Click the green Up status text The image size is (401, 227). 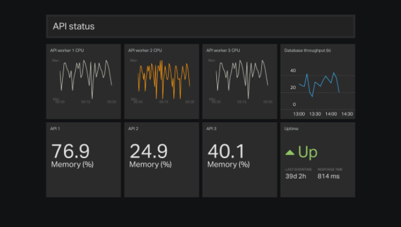308,153
